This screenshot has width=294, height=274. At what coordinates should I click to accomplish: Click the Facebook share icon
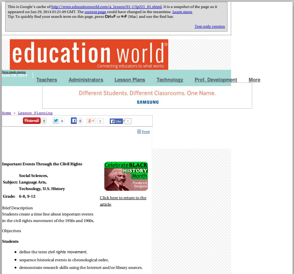pyautogui.click(x=74, y=121)
